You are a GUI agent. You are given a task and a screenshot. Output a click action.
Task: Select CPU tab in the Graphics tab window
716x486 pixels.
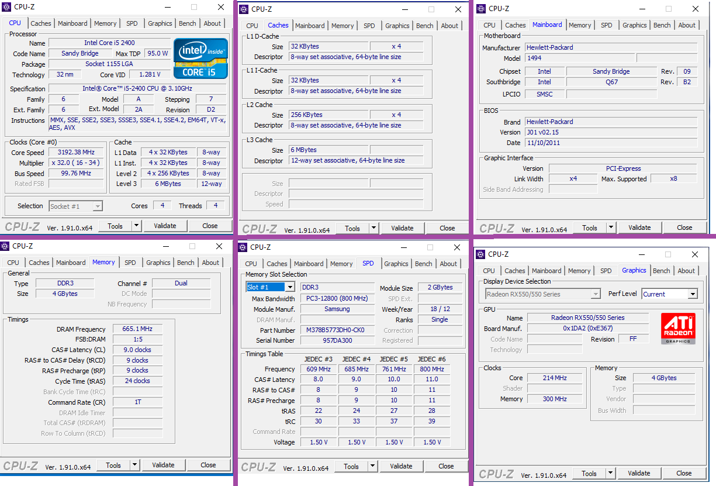[489, 271]
